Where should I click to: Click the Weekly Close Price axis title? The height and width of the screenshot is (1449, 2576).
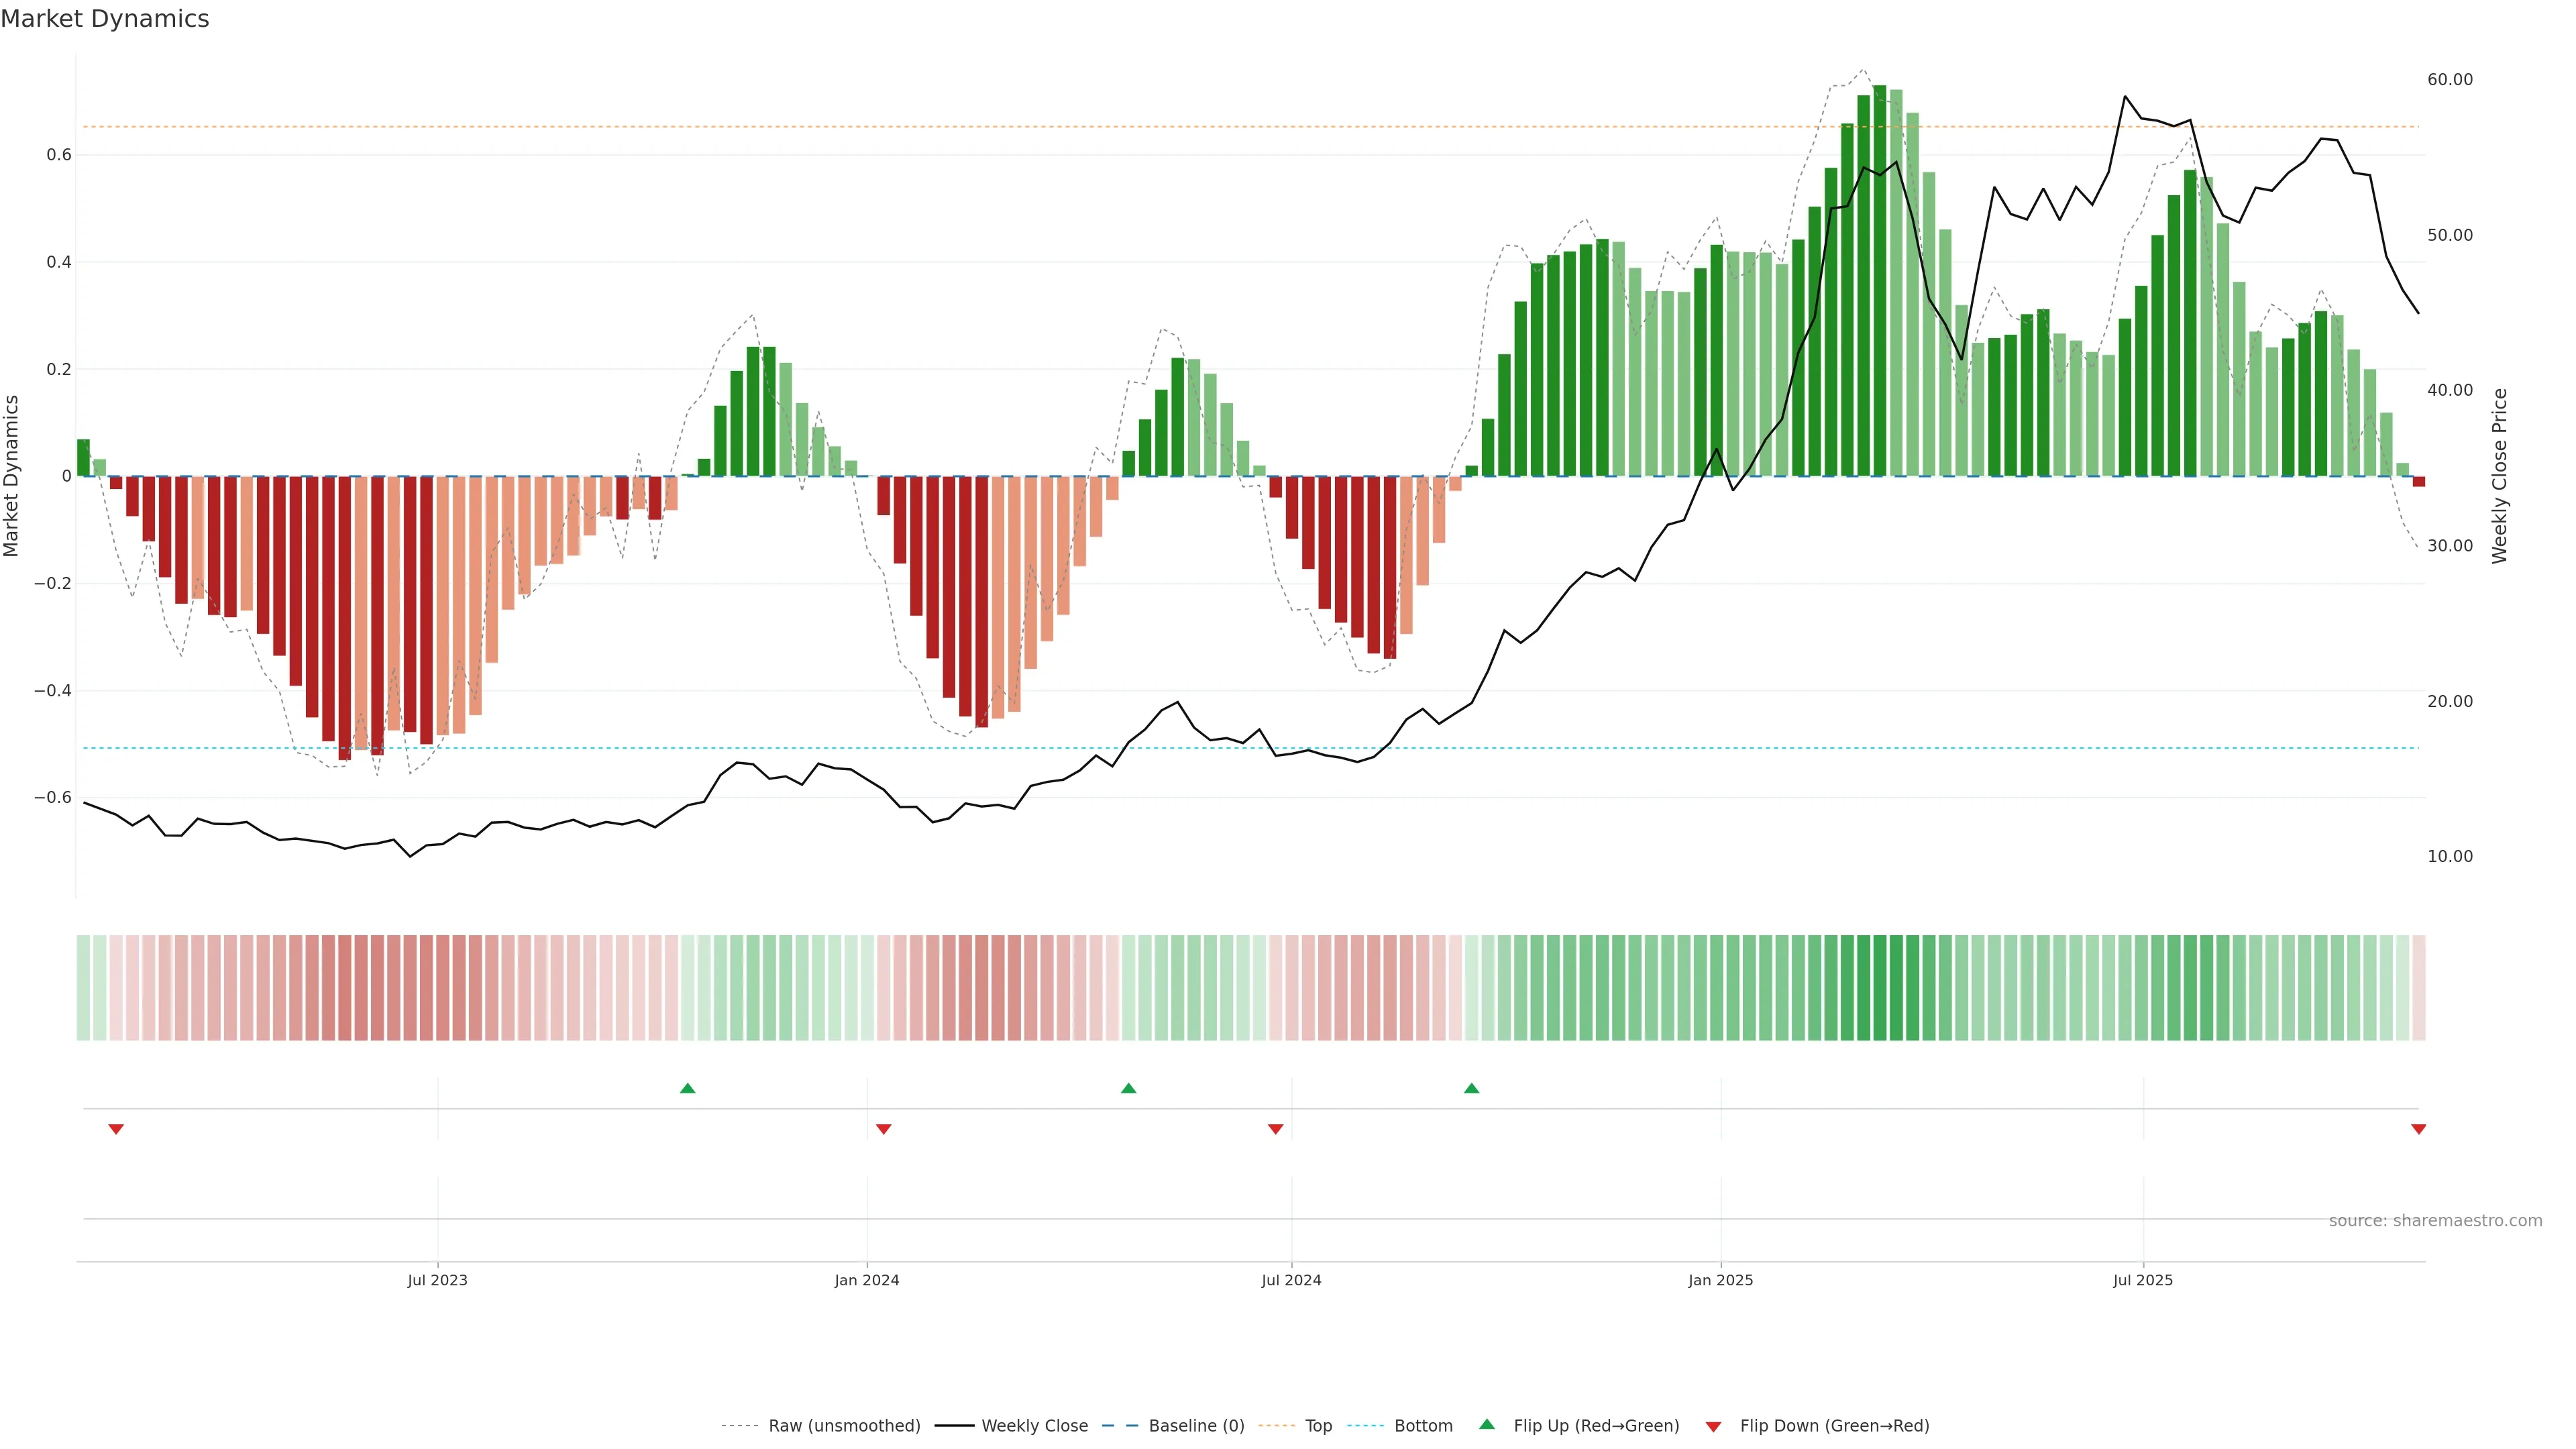coord(2499,476)
